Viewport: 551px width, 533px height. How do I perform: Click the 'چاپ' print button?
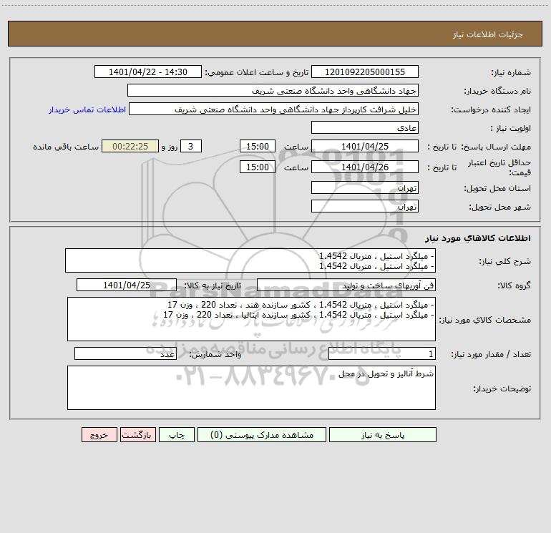(177, 434)
